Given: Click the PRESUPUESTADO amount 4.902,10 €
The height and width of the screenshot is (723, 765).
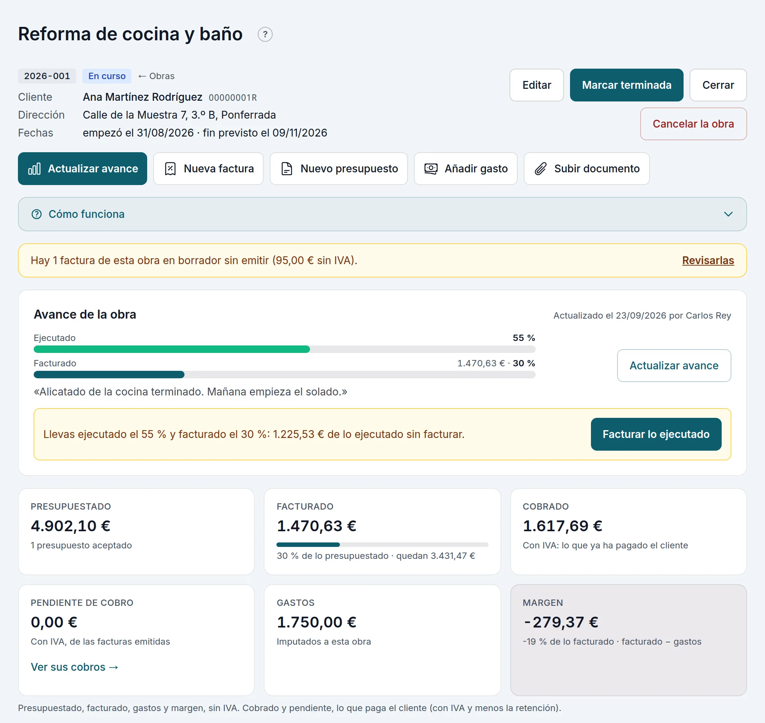Looking at the screenshot, I should [x=71, y=526].
